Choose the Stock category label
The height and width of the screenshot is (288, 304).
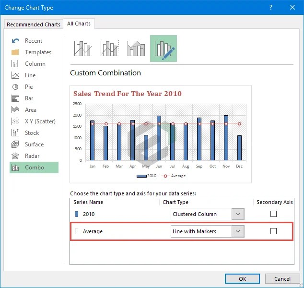32,133
